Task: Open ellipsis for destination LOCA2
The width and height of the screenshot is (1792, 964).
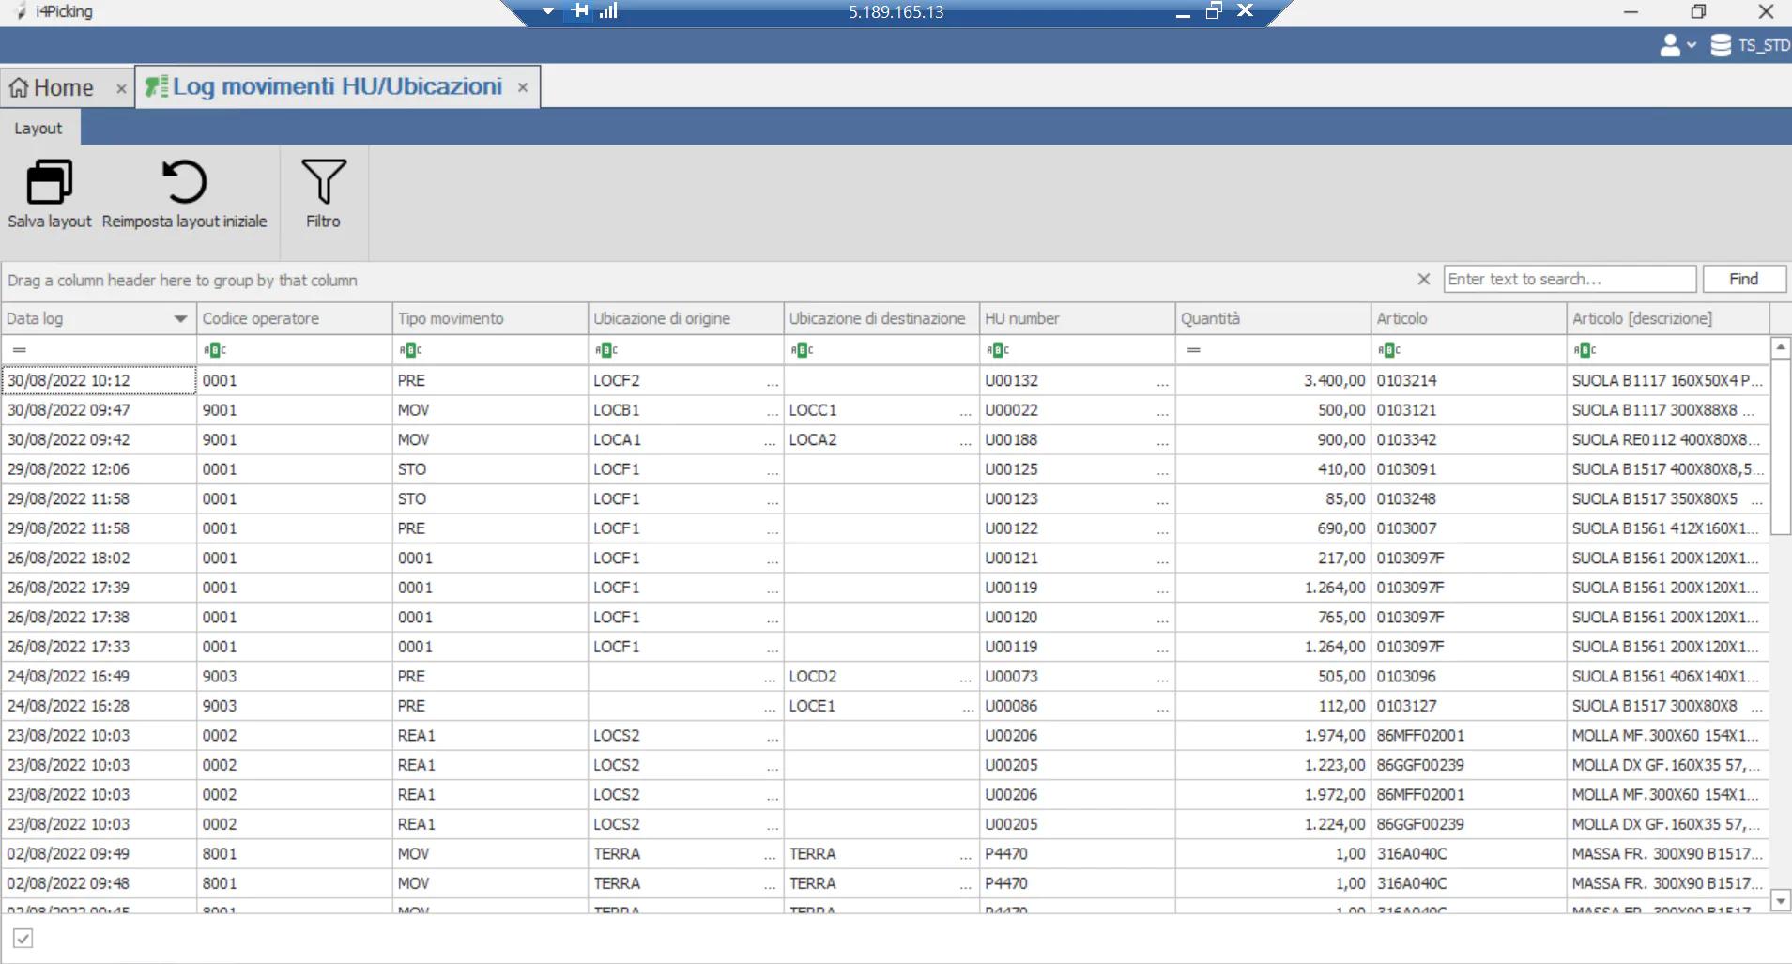Action: [x=966, y=440]
